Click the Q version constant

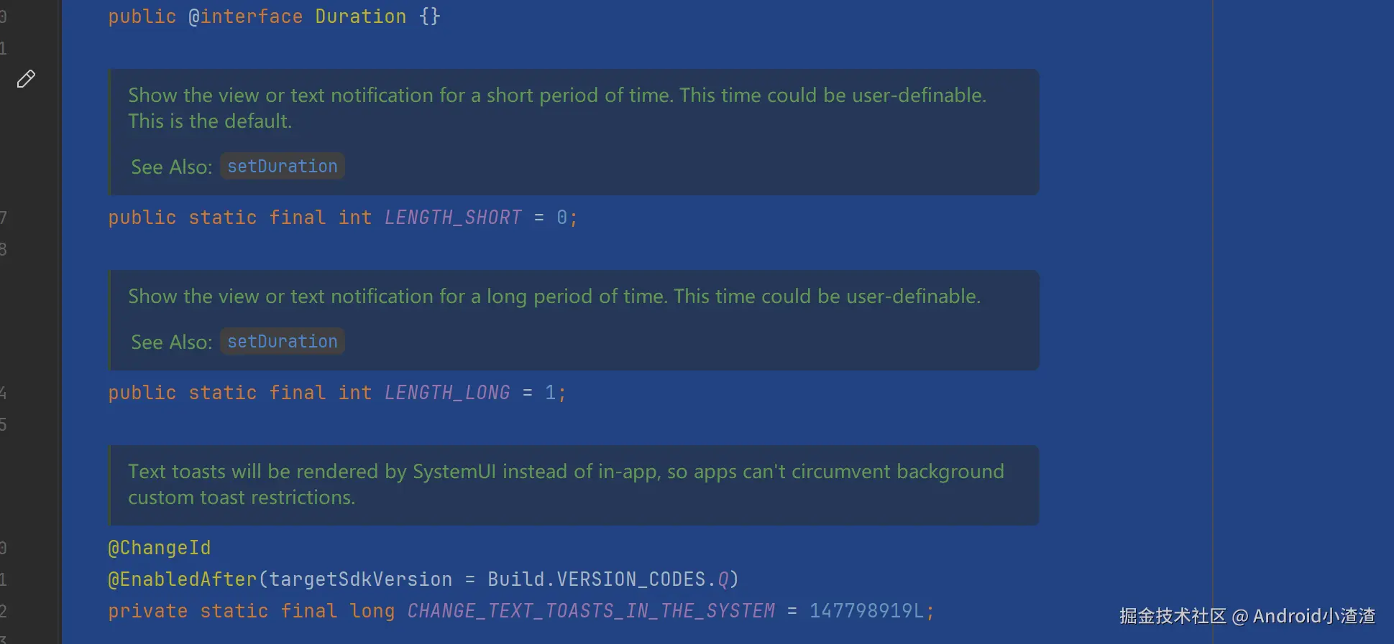click(x=723, y=579)
